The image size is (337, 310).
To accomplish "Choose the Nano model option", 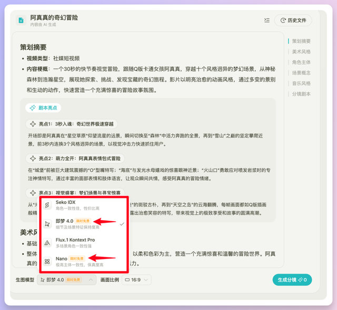I will pyautogui.click(x=84, y=261).
